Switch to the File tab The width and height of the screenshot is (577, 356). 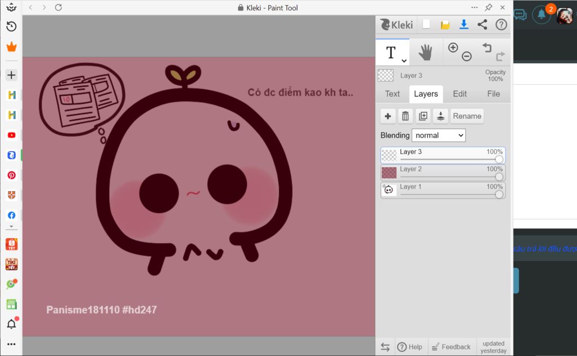[494, 94]
